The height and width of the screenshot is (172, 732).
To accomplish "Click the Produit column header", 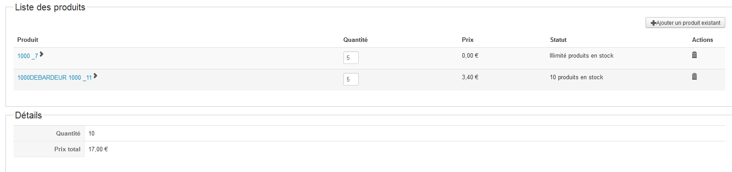I will [x=28, y=40].
